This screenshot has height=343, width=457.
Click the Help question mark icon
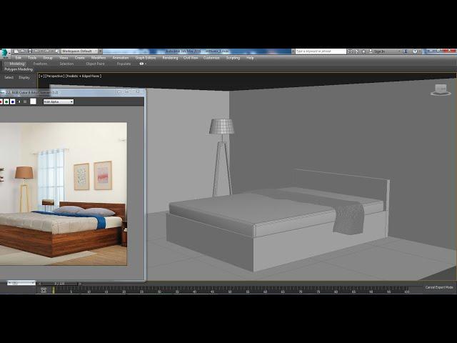pyautogui.click(x=415, y=51)
